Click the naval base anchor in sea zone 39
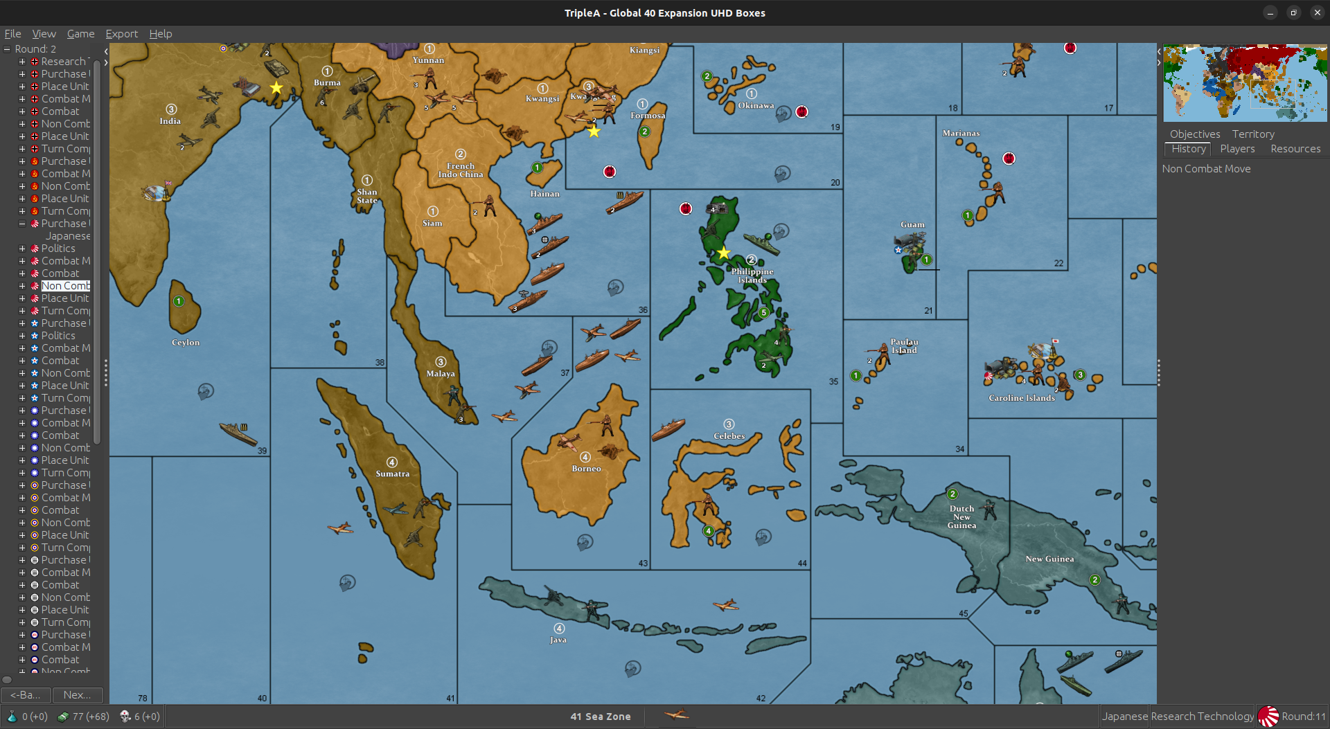The width and height of the screenshot is (1330, 729). tap(206, 392)
